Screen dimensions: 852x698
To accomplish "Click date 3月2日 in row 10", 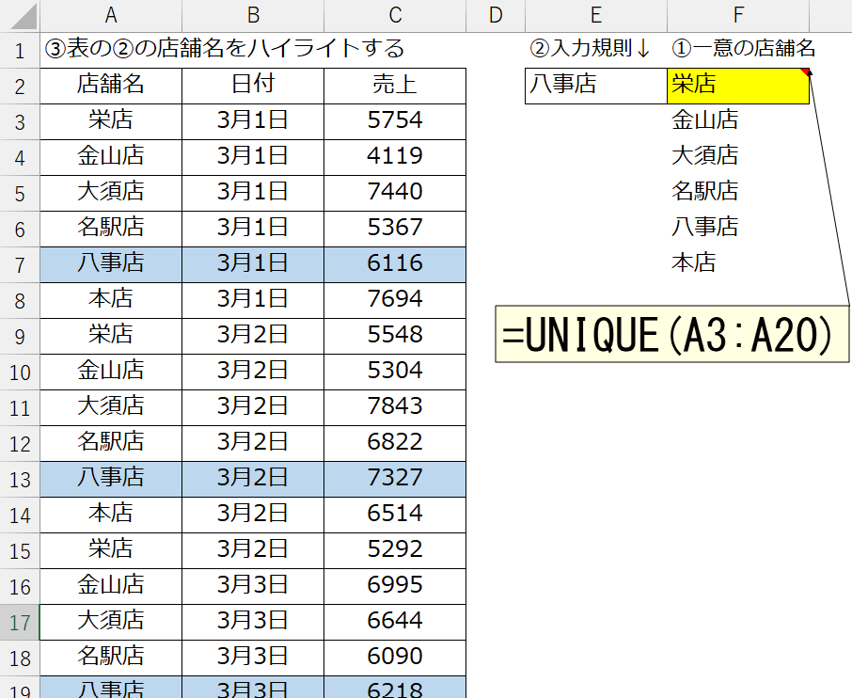I will click(253, 372).
